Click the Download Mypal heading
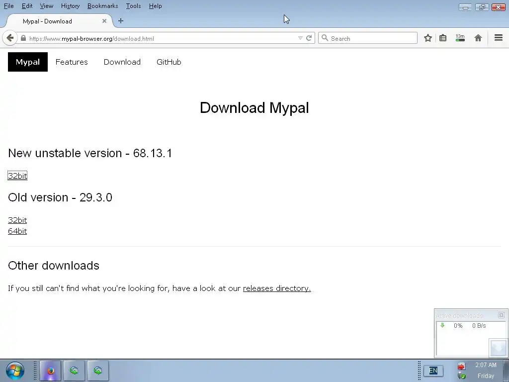This screenshot has height=382, width=509. click(254, 107)
